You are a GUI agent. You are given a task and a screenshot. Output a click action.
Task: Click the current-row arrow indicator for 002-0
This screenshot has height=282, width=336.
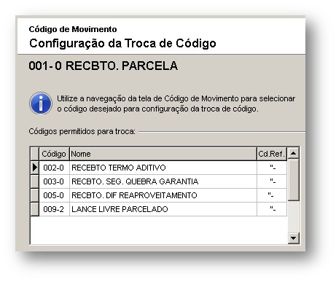35,168
